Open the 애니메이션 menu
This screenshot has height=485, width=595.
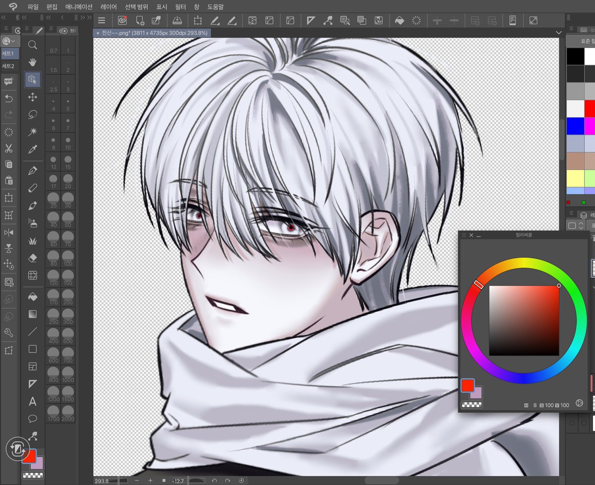79,7
